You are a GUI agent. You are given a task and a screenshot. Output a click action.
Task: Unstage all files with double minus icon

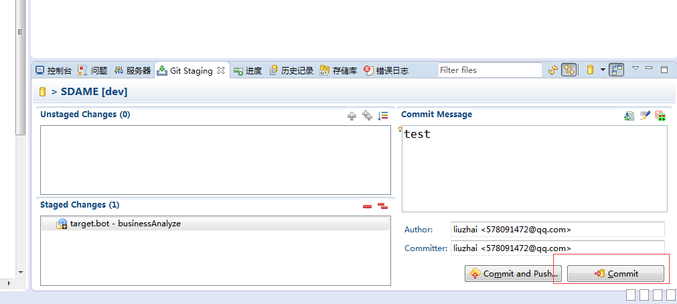(x=382, y=206)
